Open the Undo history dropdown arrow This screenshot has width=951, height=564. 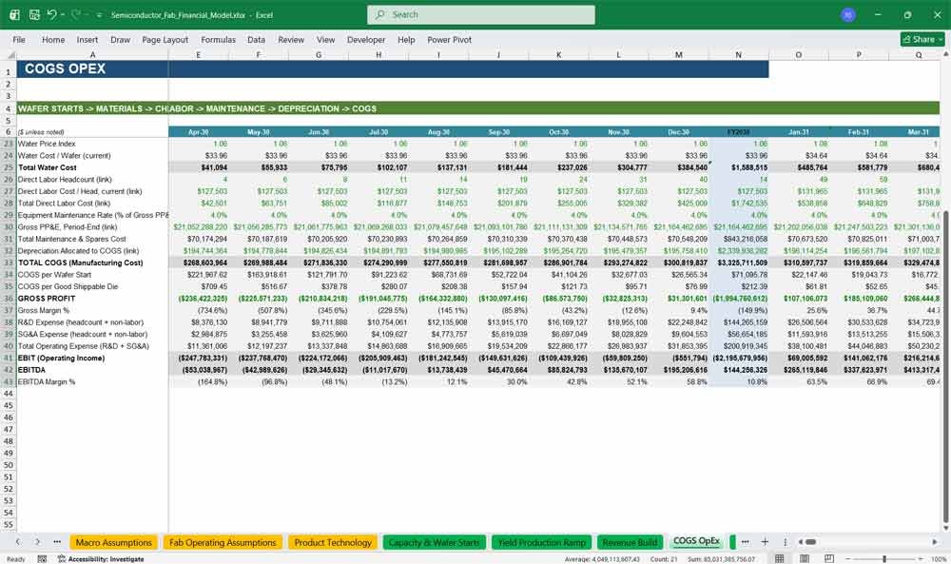[x=62, y=15]
